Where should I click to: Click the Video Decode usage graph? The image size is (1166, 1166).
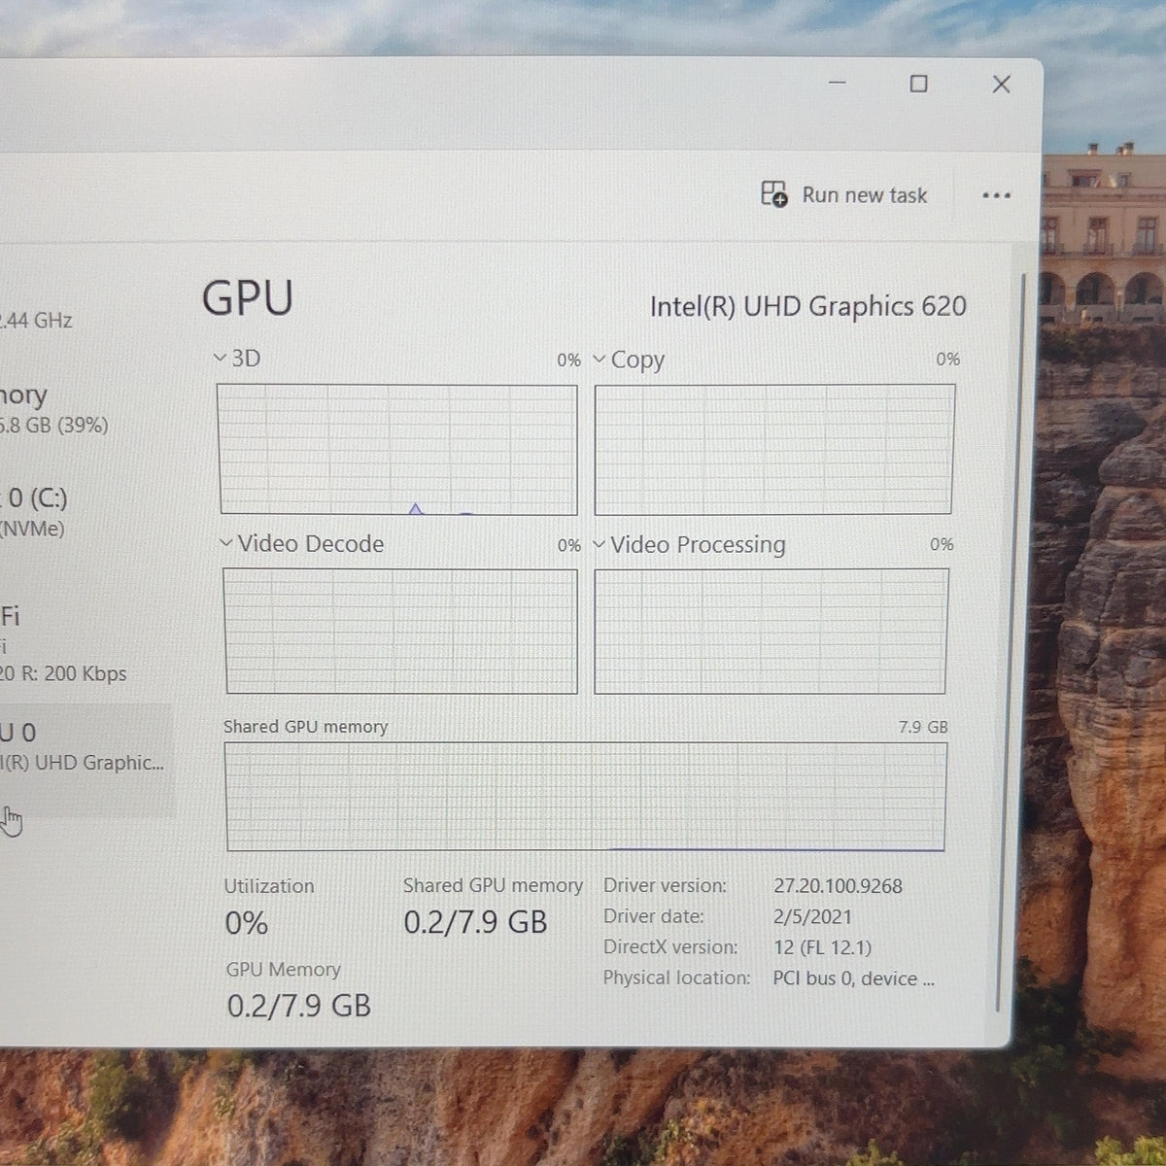click(400, 631)
